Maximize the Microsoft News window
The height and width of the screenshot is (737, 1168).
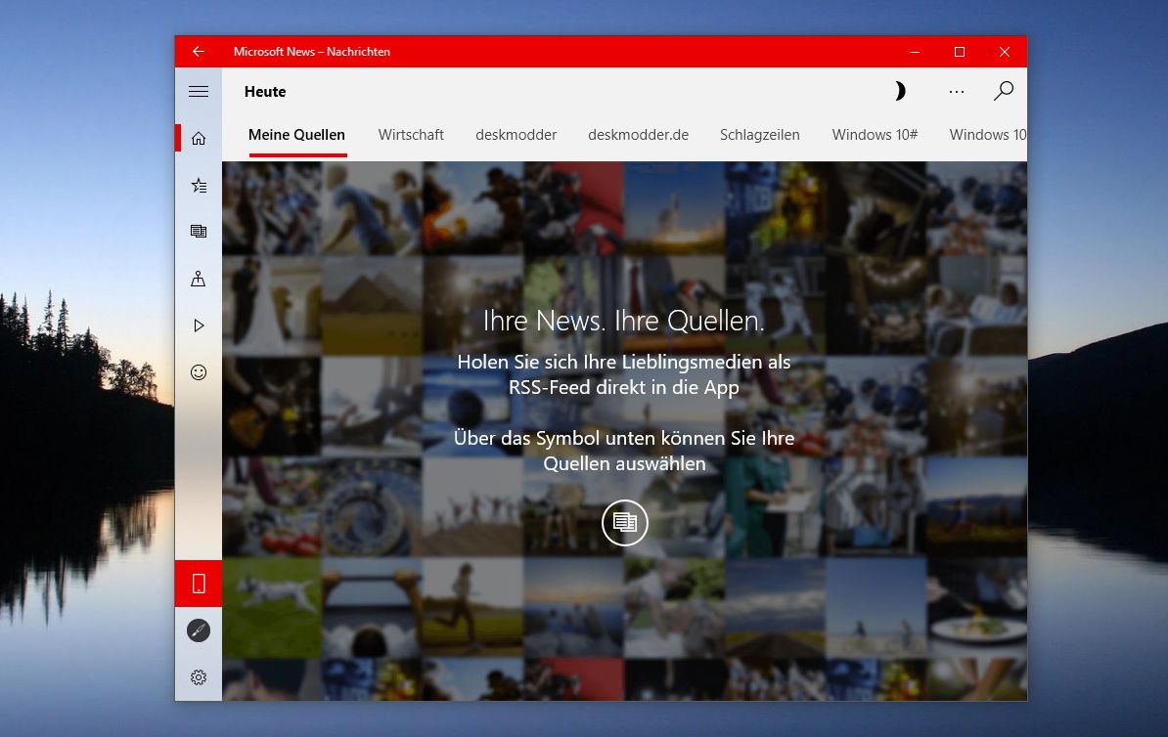click(960, 52)
